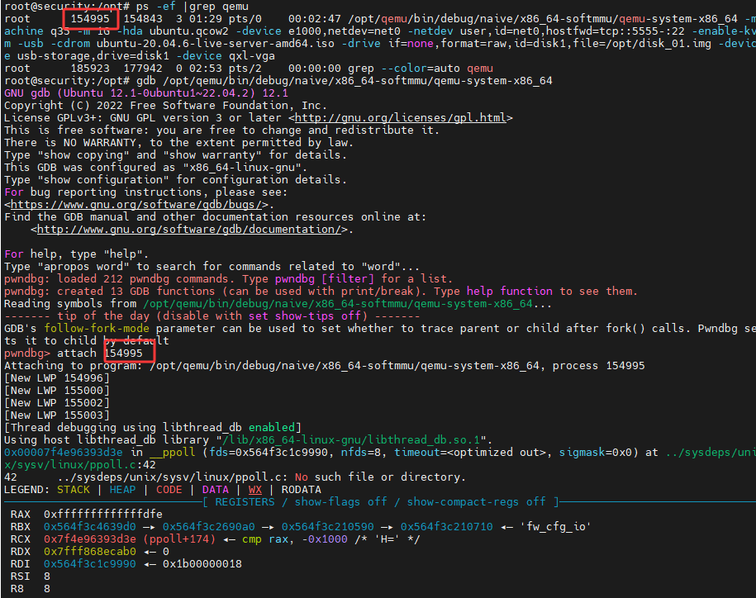Click the WX label in the legend

255,489
